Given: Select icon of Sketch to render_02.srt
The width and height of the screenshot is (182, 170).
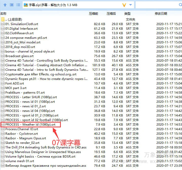Looking at the screenshot, I should click(x=3, y=143).
